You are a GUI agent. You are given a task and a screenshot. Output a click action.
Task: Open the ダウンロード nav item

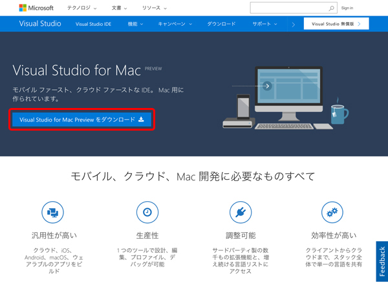coord(221,24)
